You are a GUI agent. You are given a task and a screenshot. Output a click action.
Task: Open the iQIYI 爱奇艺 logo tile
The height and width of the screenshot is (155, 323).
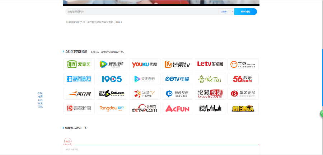[x=79, y=64]
